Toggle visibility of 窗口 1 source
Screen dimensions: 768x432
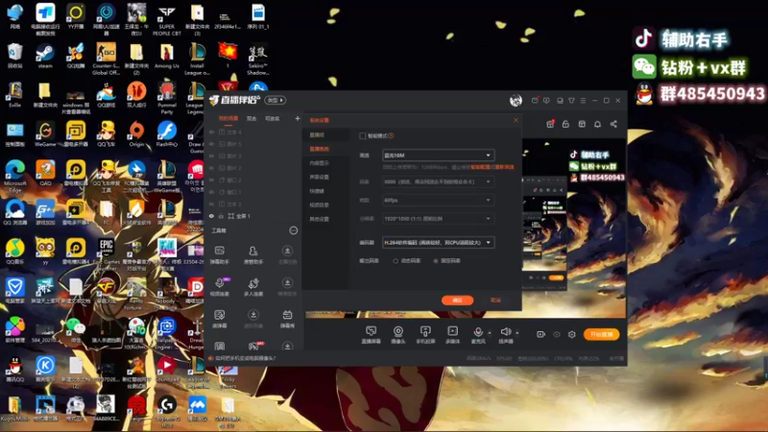[211, 192]
